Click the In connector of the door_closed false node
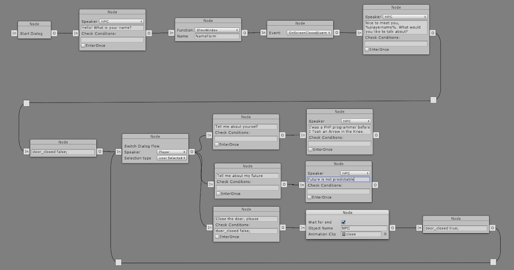514x270 pixels. point(27,151)
